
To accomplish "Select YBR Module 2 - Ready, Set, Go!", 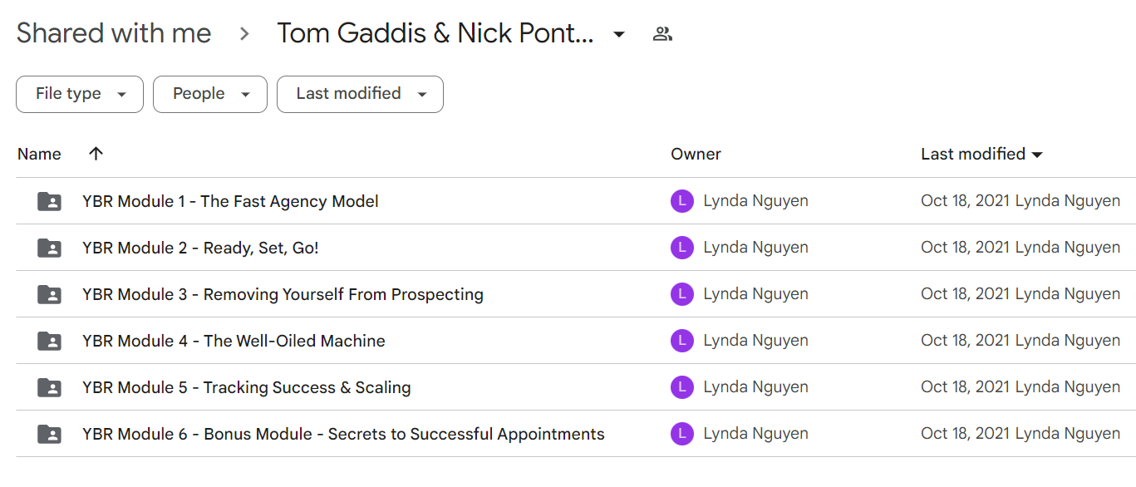I will [x=200, y=248].
